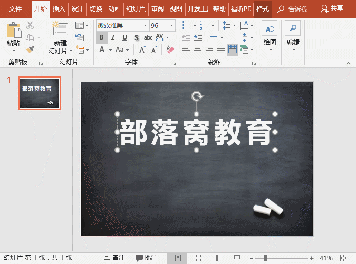Image resolution: width=356 pixels, height=264 pixels.
Task: Click the Cut scissors icon
Action: [30, 25]
